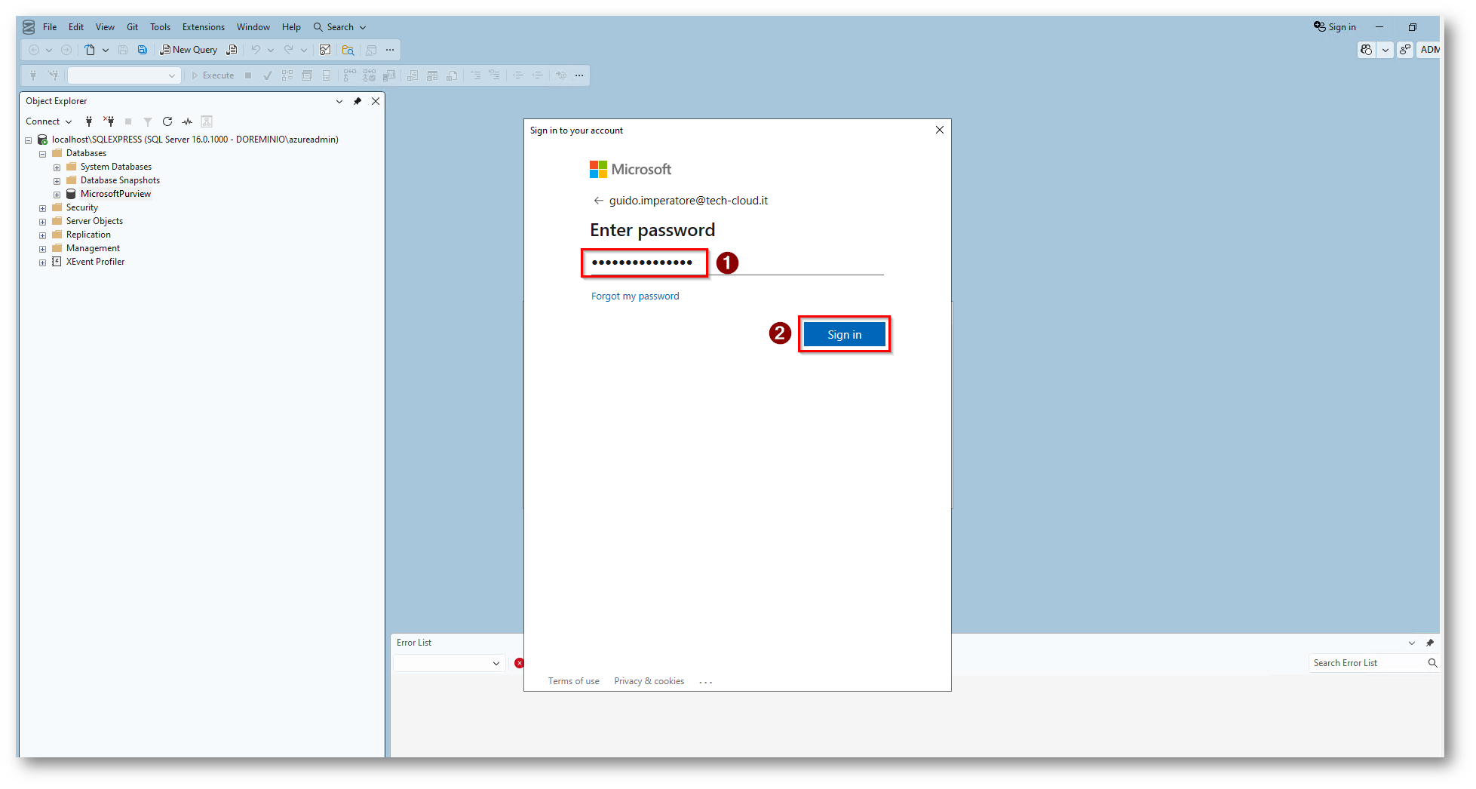
Task: Expand the Replication folder
Action: click(x=42, y=235)
